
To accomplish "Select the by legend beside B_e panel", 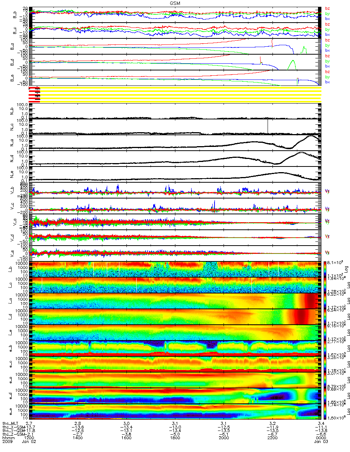I will [x=327, y=77].
